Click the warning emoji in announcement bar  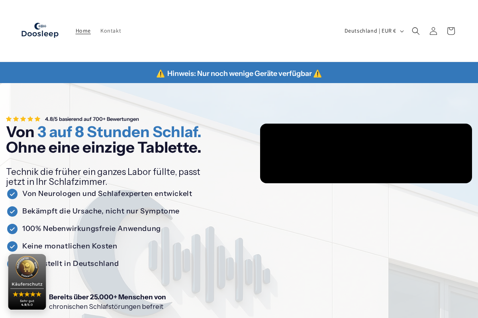pos(161,73)
